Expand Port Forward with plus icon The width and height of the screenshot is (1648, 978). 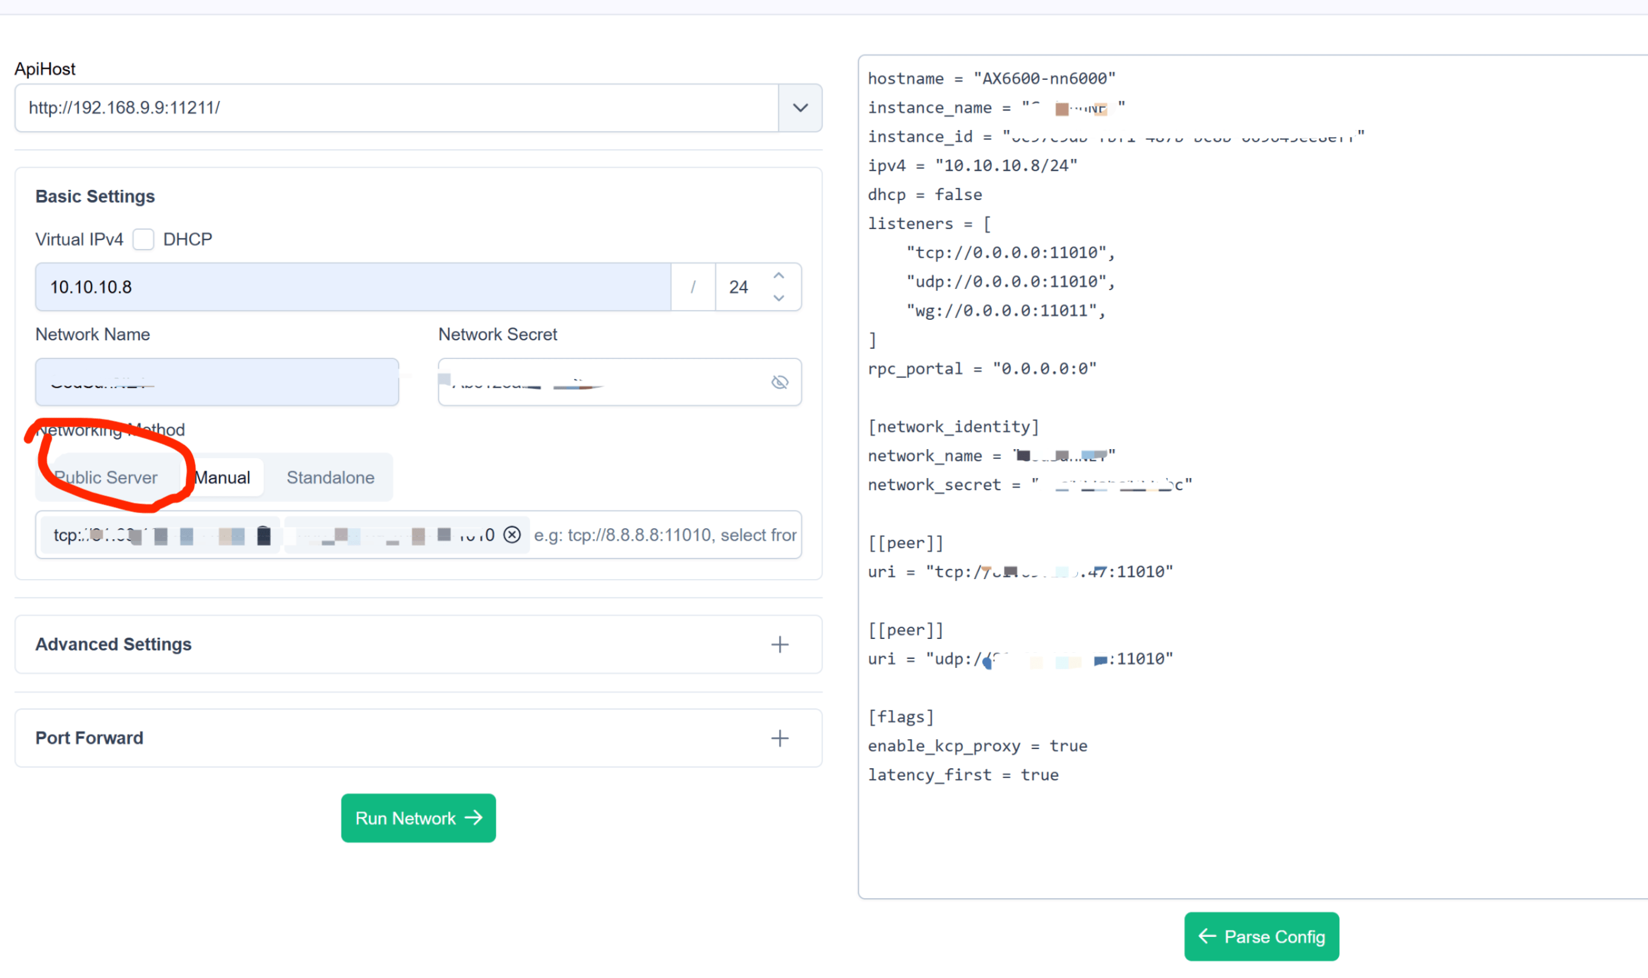pyautogui.click(x=780, y=737)
